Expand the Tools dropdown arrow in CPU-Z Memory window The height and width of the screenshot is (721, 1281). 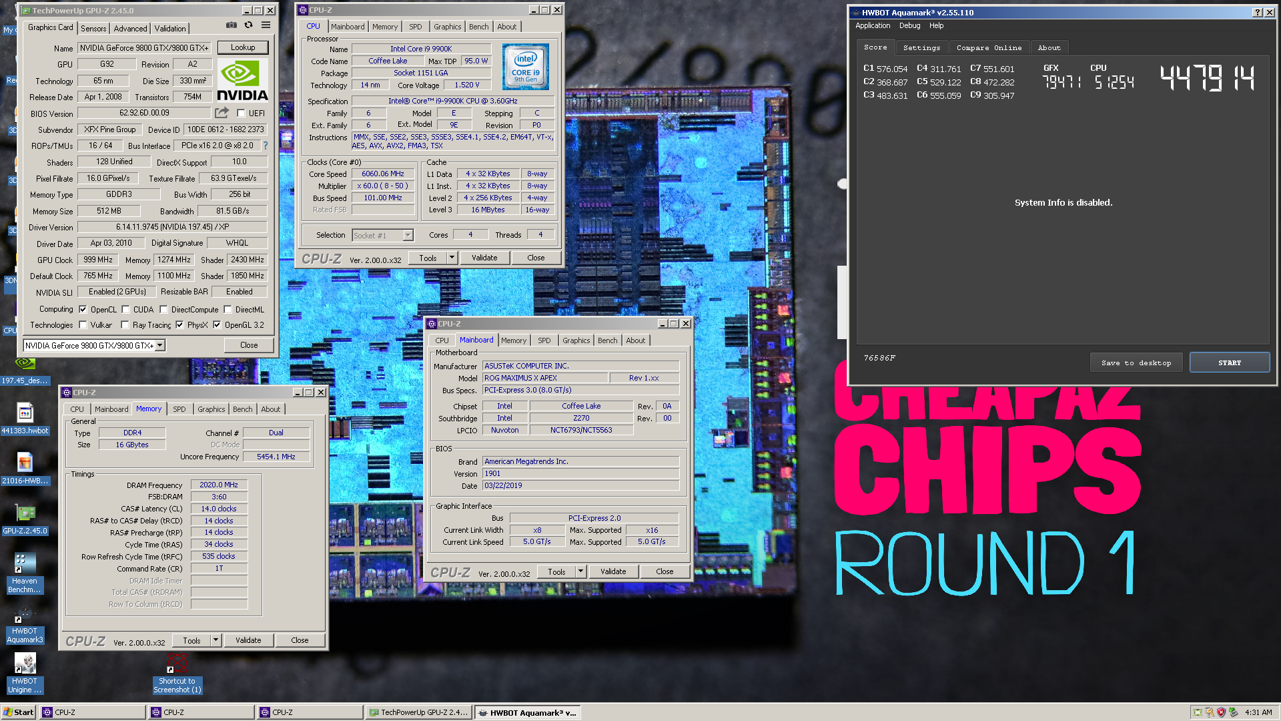pyautogui.click(x=216, y=640)
